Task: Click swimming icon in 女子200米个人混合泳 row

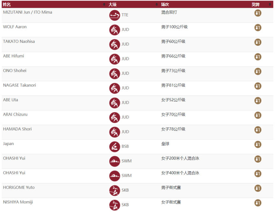Action: point(114,161)
